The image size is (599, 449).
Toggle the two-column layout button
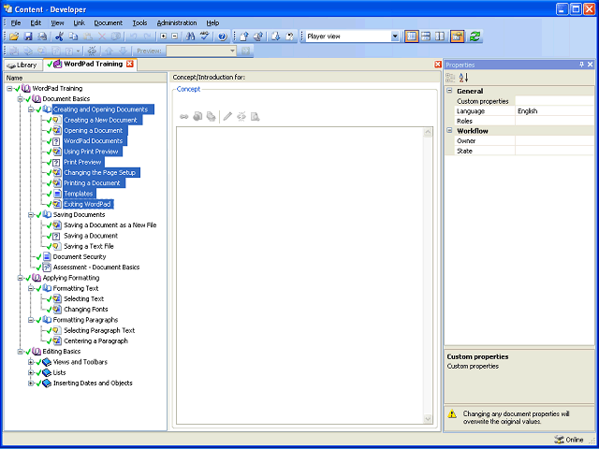click(440, 36)
